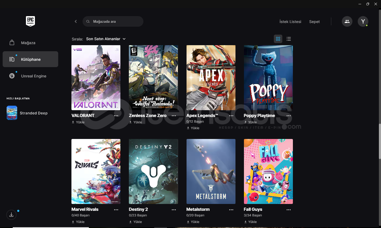Switch to list view layout

289,39
